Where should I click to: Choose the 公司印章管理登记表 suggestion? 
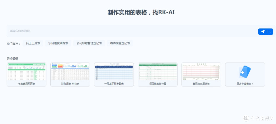coord(89,43)
